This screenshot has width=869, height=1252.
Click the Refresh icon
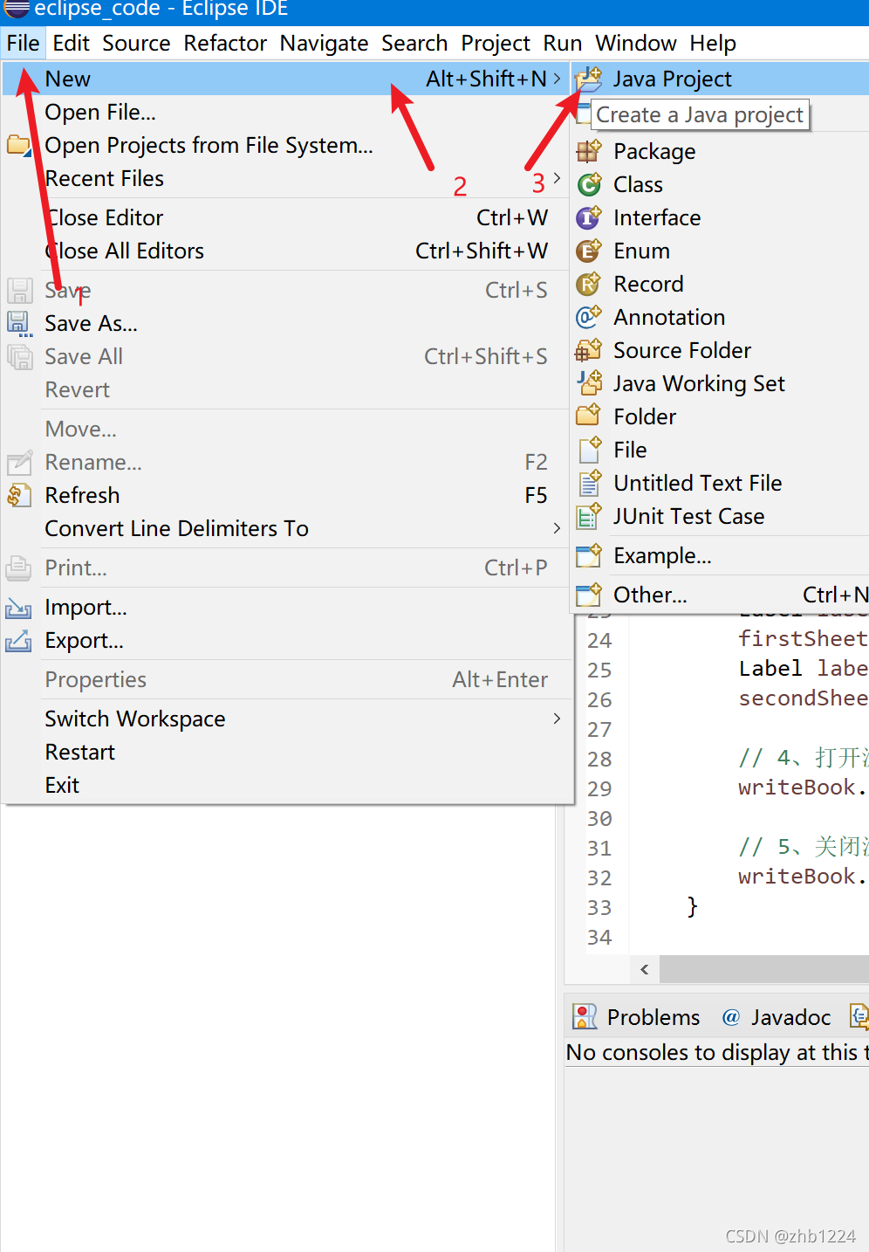(x=19, y=495)
